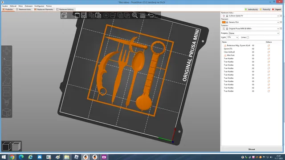The height and width of the screenshot is (160, 285).
Task: Toggle visibility of Claw-knife.stl
Action: tap(253, 52)
